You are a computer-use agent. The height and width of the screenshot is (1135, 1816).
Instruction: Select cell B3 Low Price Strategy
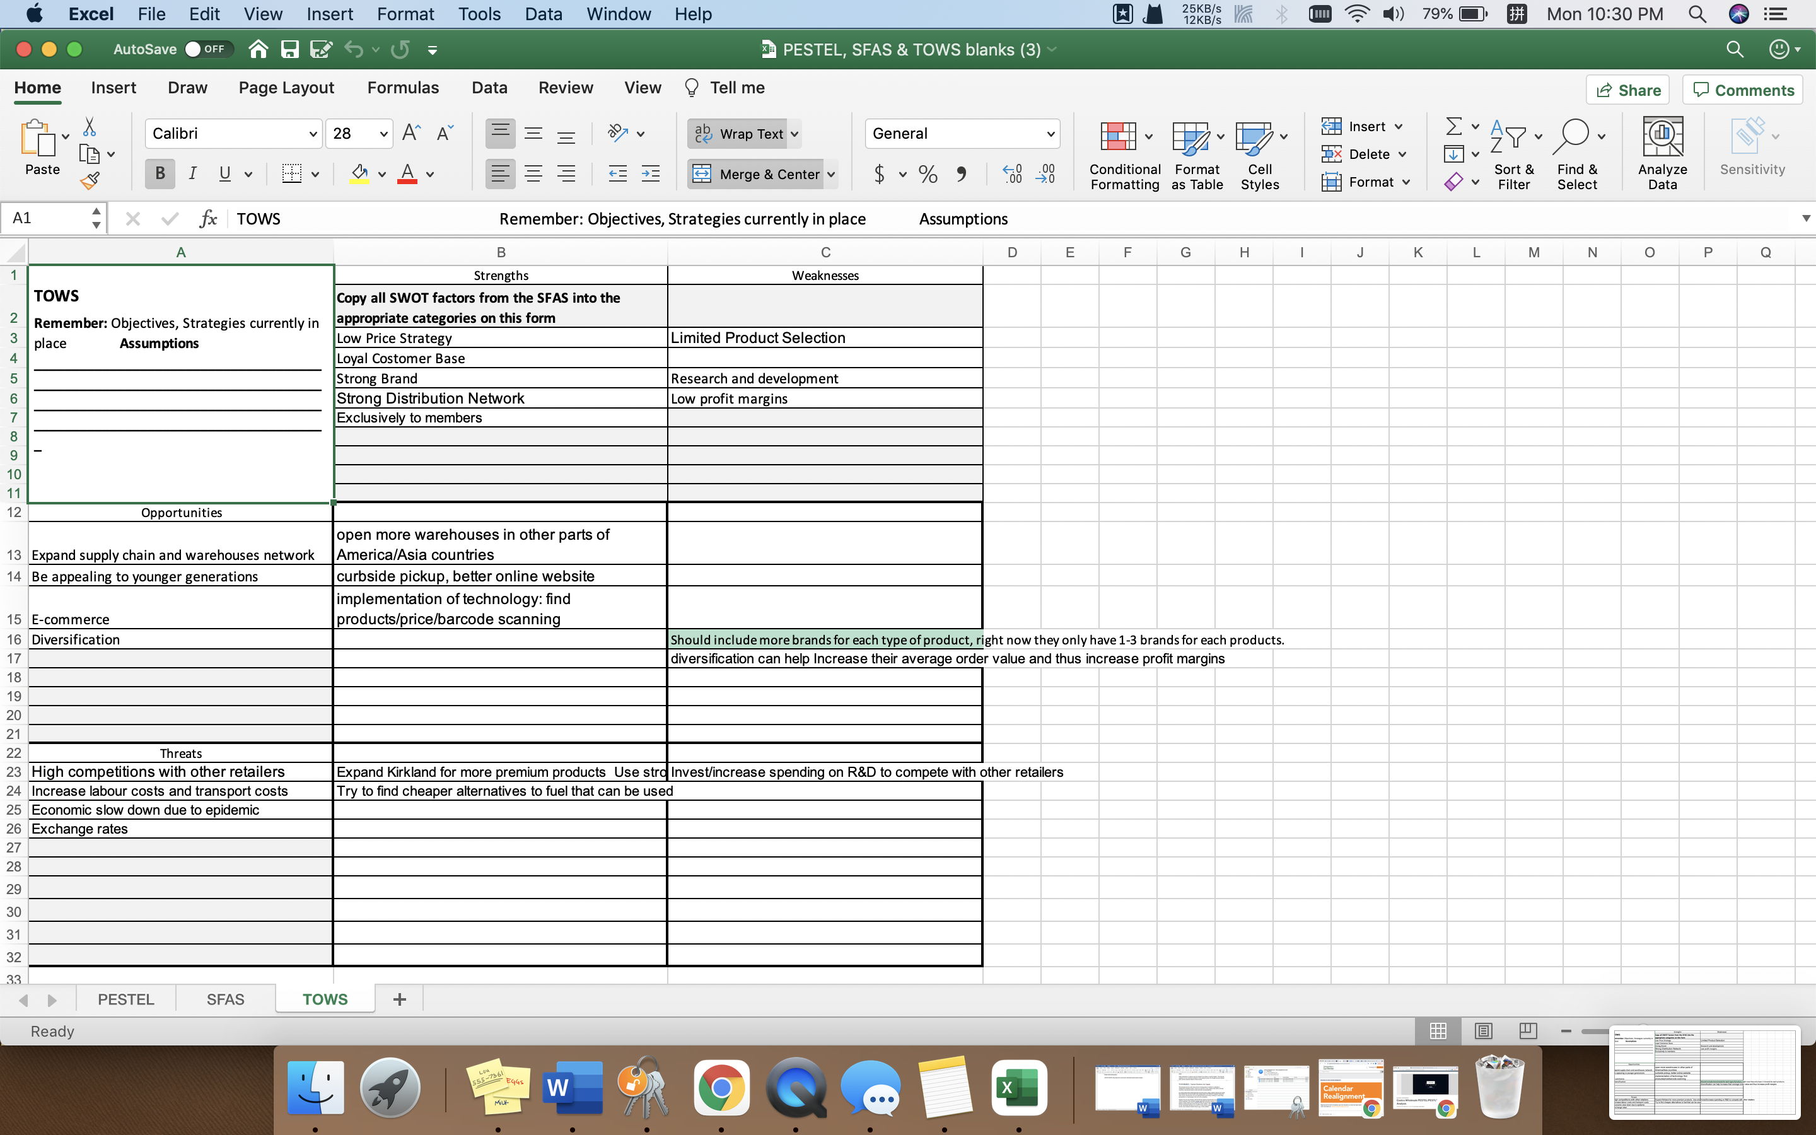(x=501, y=338)
